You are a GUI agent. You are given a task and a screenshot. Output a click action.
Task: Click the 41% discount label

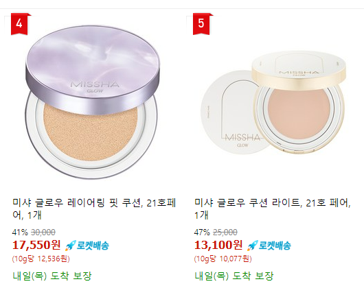coord(20,232)
